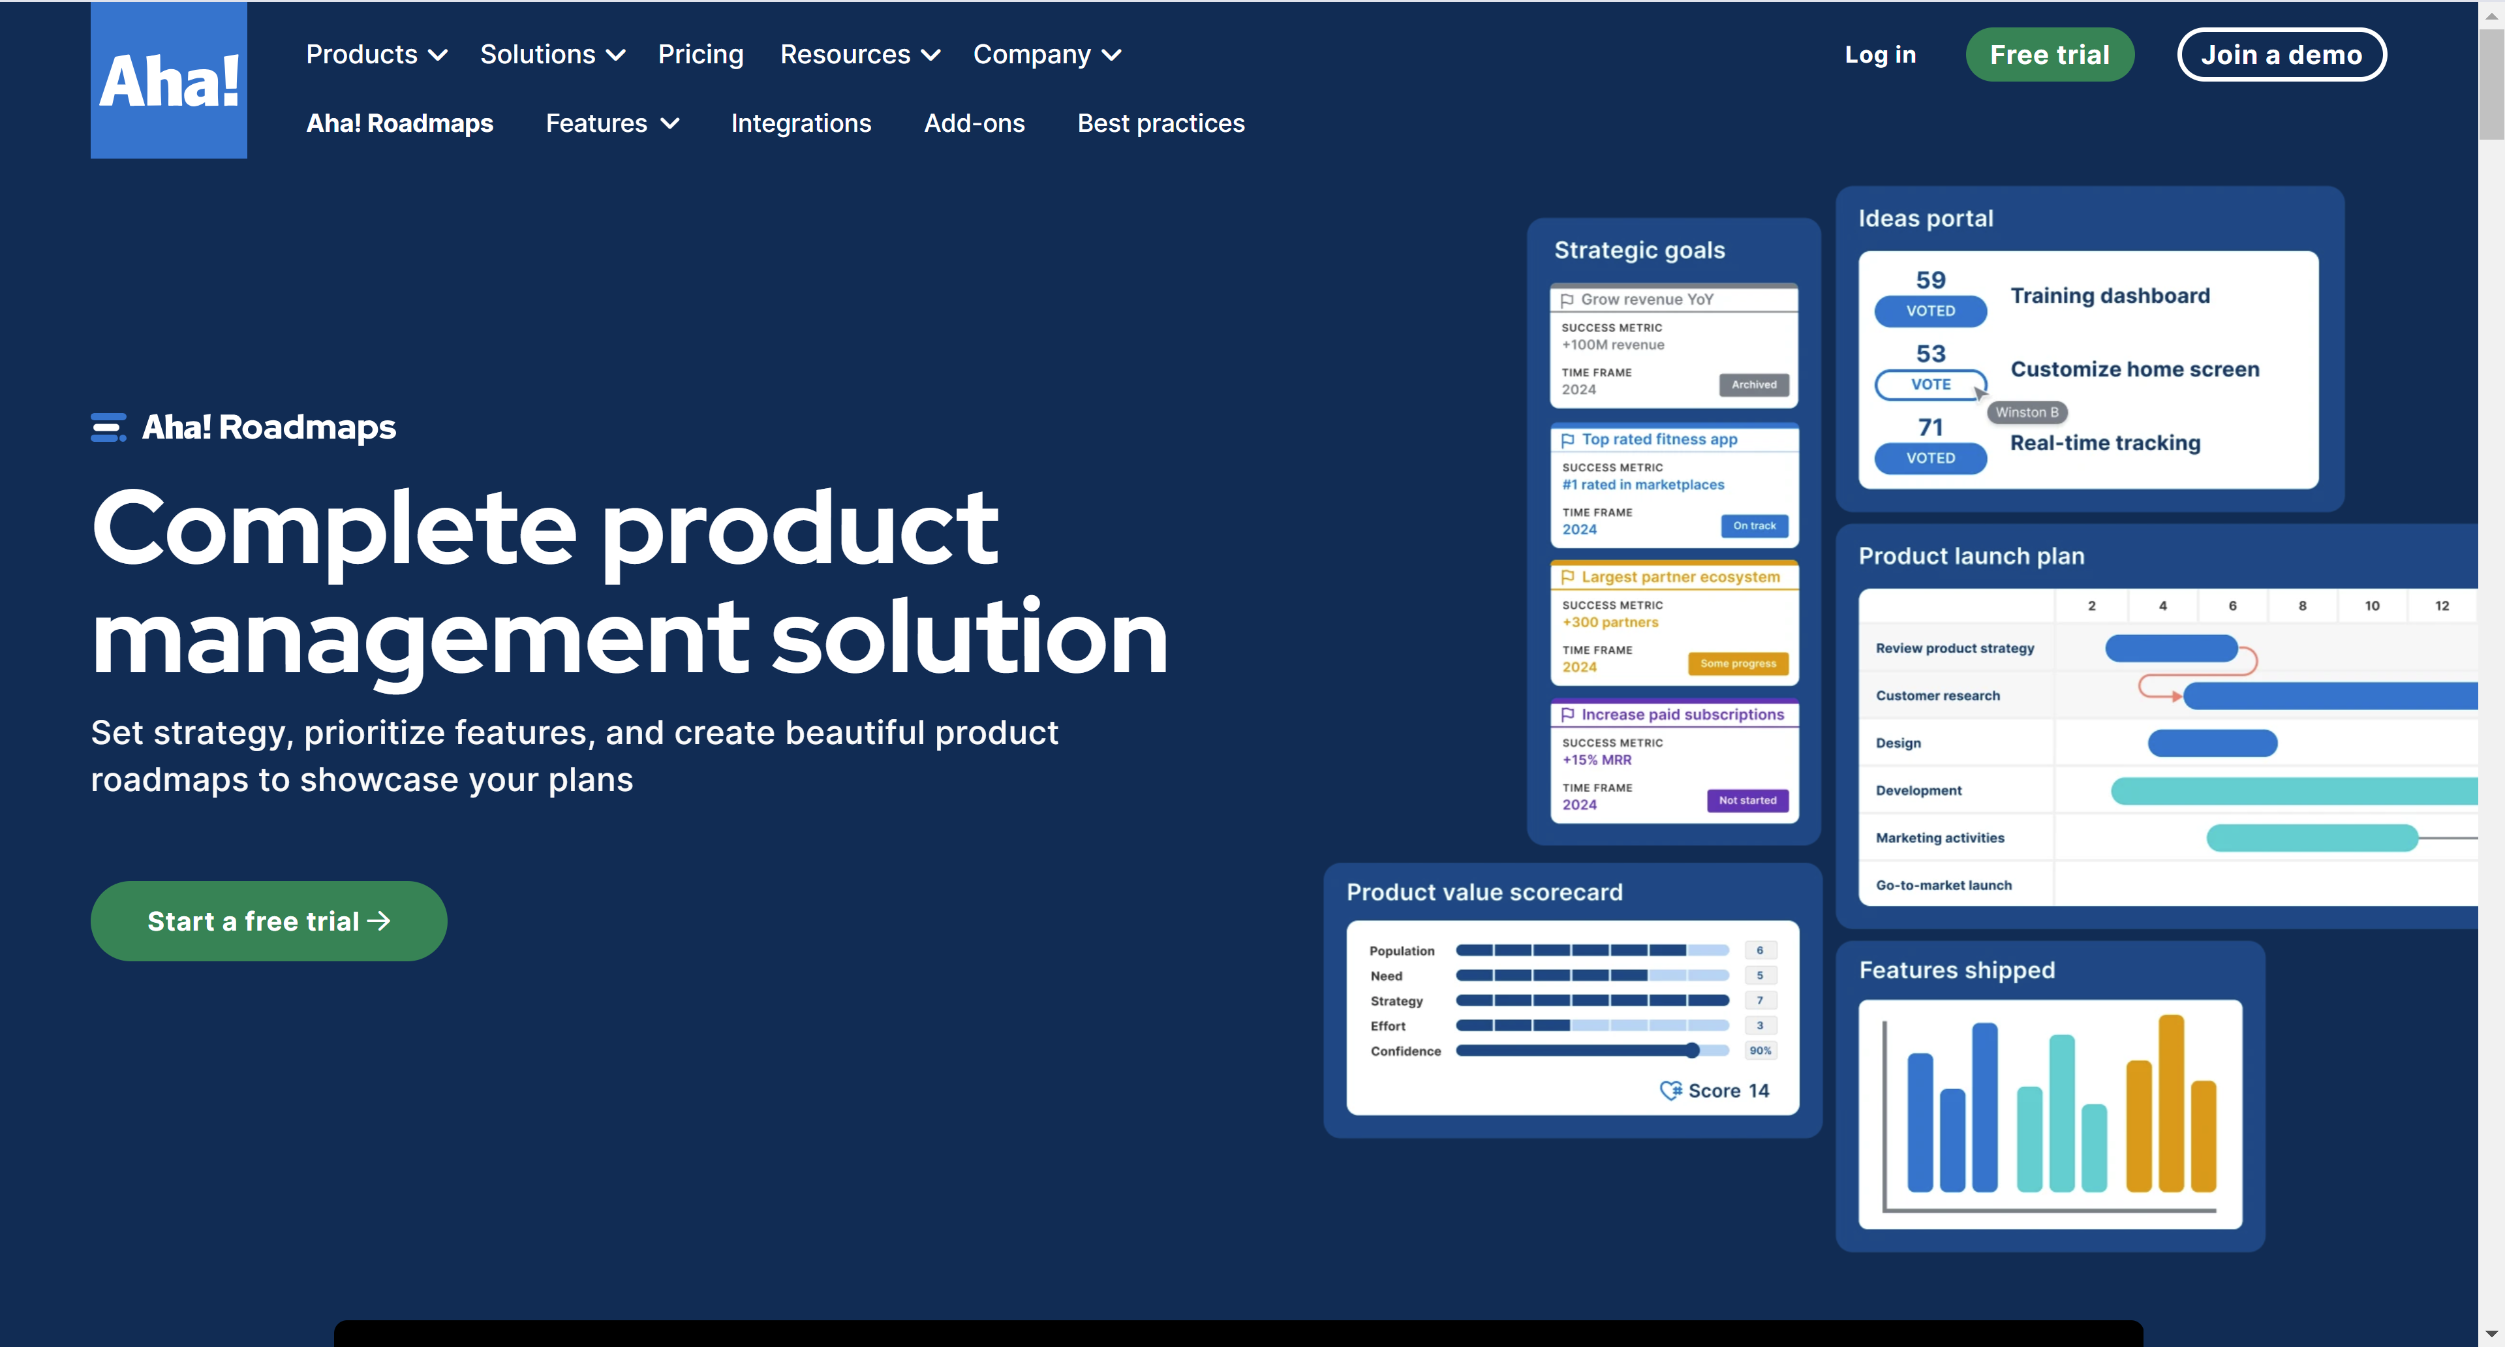Click the flag icon beside Increase paid subscriptions
The image size is (2505, 1347).
pos(1567,715)
